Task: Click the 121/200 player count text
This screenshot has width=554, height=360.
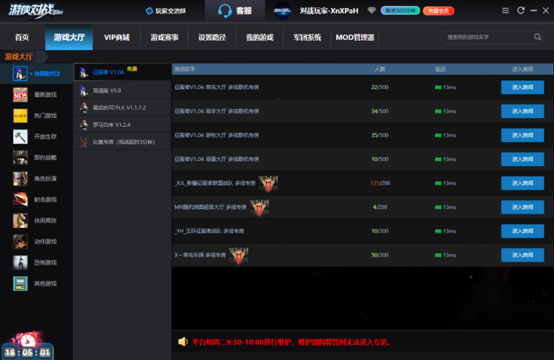Action: (x=380, y=183)
